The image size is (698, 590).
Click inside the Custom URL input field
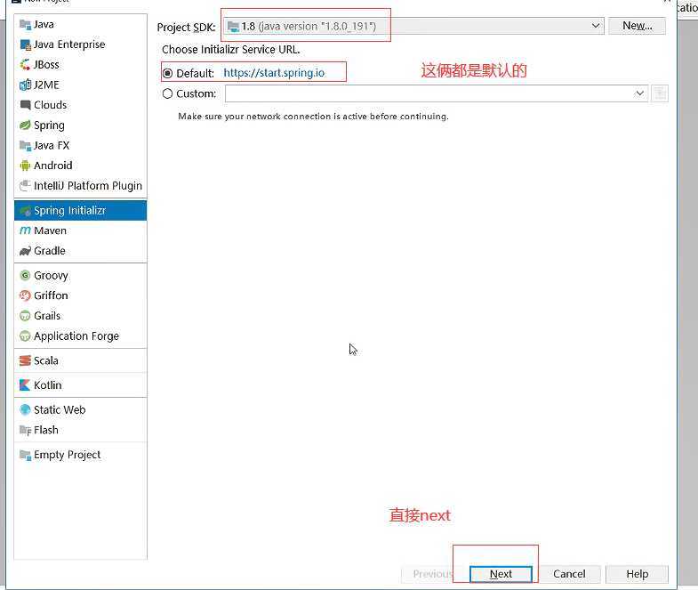click(429, 93)
